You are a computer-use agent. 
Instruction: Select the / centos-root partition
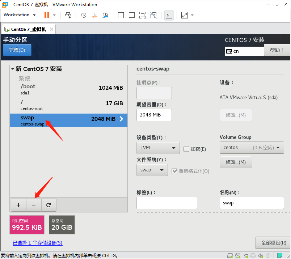(x=68, y=105)
